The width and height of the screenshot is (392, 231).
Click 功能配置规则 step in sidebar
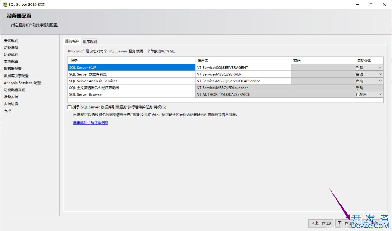pyautogui.click(x=15, y=90)
